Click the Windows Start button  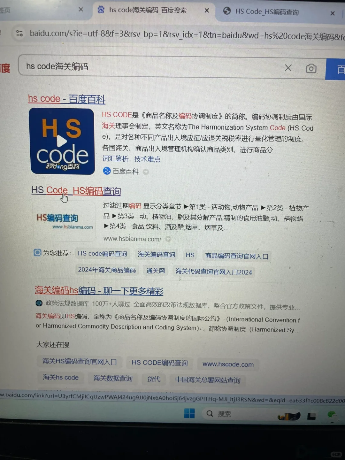(189, 413)
